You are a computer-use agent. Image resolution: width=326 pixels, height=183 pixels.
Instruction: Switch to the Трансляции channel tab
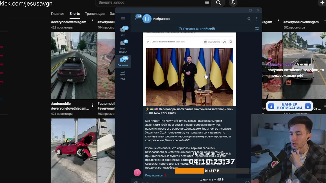coord(95,14)
